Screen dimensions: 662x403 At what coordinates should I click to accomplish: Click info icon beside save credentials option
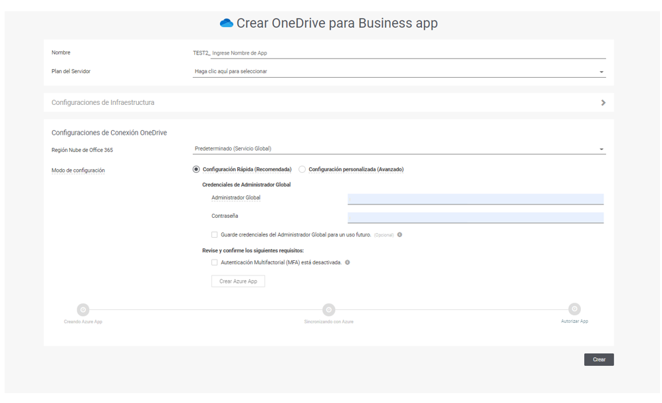[x=399, y=235]
